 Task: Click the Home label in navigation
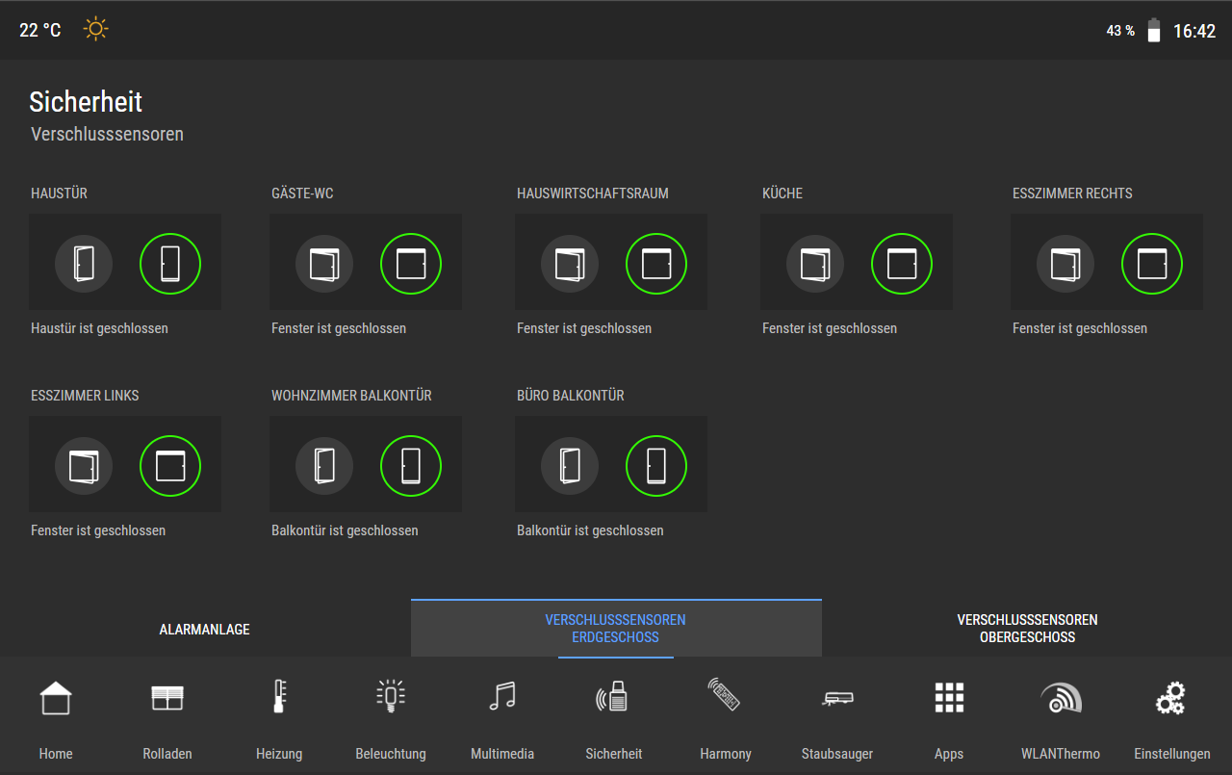[x=56, y=754]
